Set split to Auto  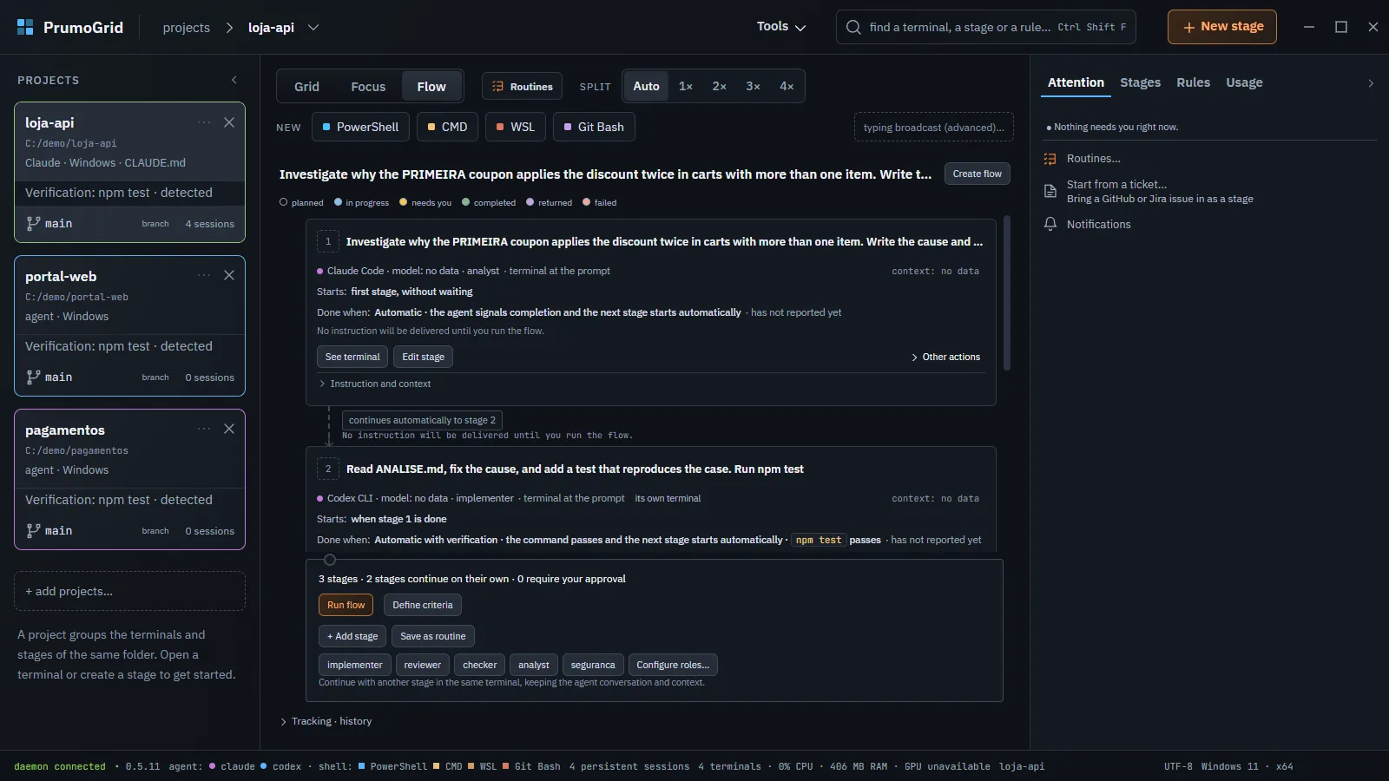pyautogui.click(x=646, y=87)
